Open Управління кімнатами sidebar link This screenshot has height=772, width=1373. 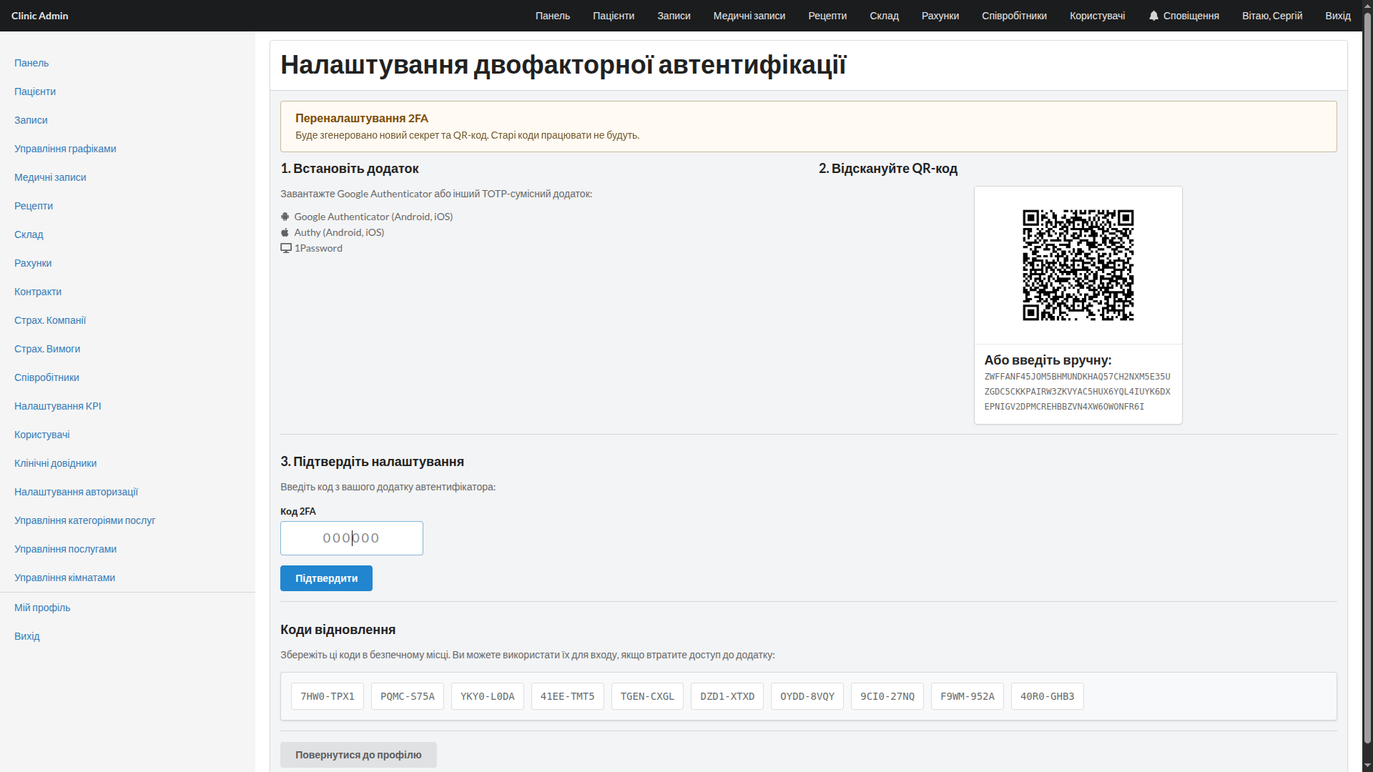click(x=64, y=578)
